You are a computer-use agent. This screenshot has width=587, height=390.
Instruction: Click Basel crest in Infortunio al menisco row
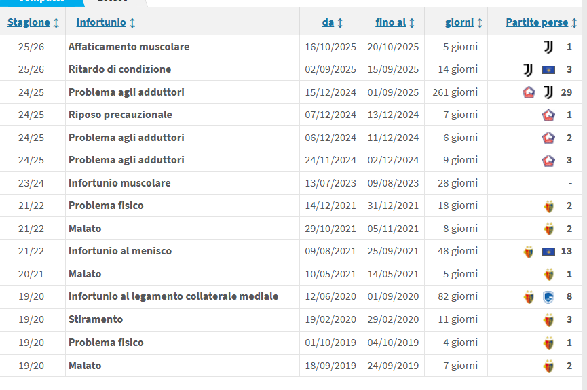[x=529, y=252]
